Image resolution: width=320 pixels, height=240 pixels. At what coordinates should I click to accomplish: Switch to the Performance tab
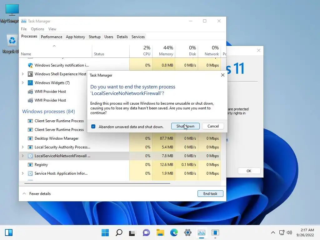(x=52, y=37)
